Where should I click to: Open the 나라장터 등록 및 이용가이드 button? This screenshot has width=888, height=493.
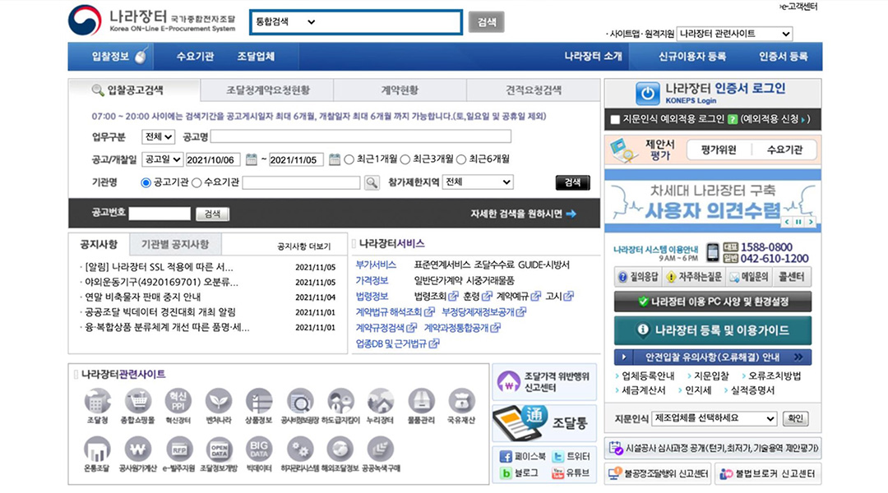pyautogui.click(x=712, y=330)
